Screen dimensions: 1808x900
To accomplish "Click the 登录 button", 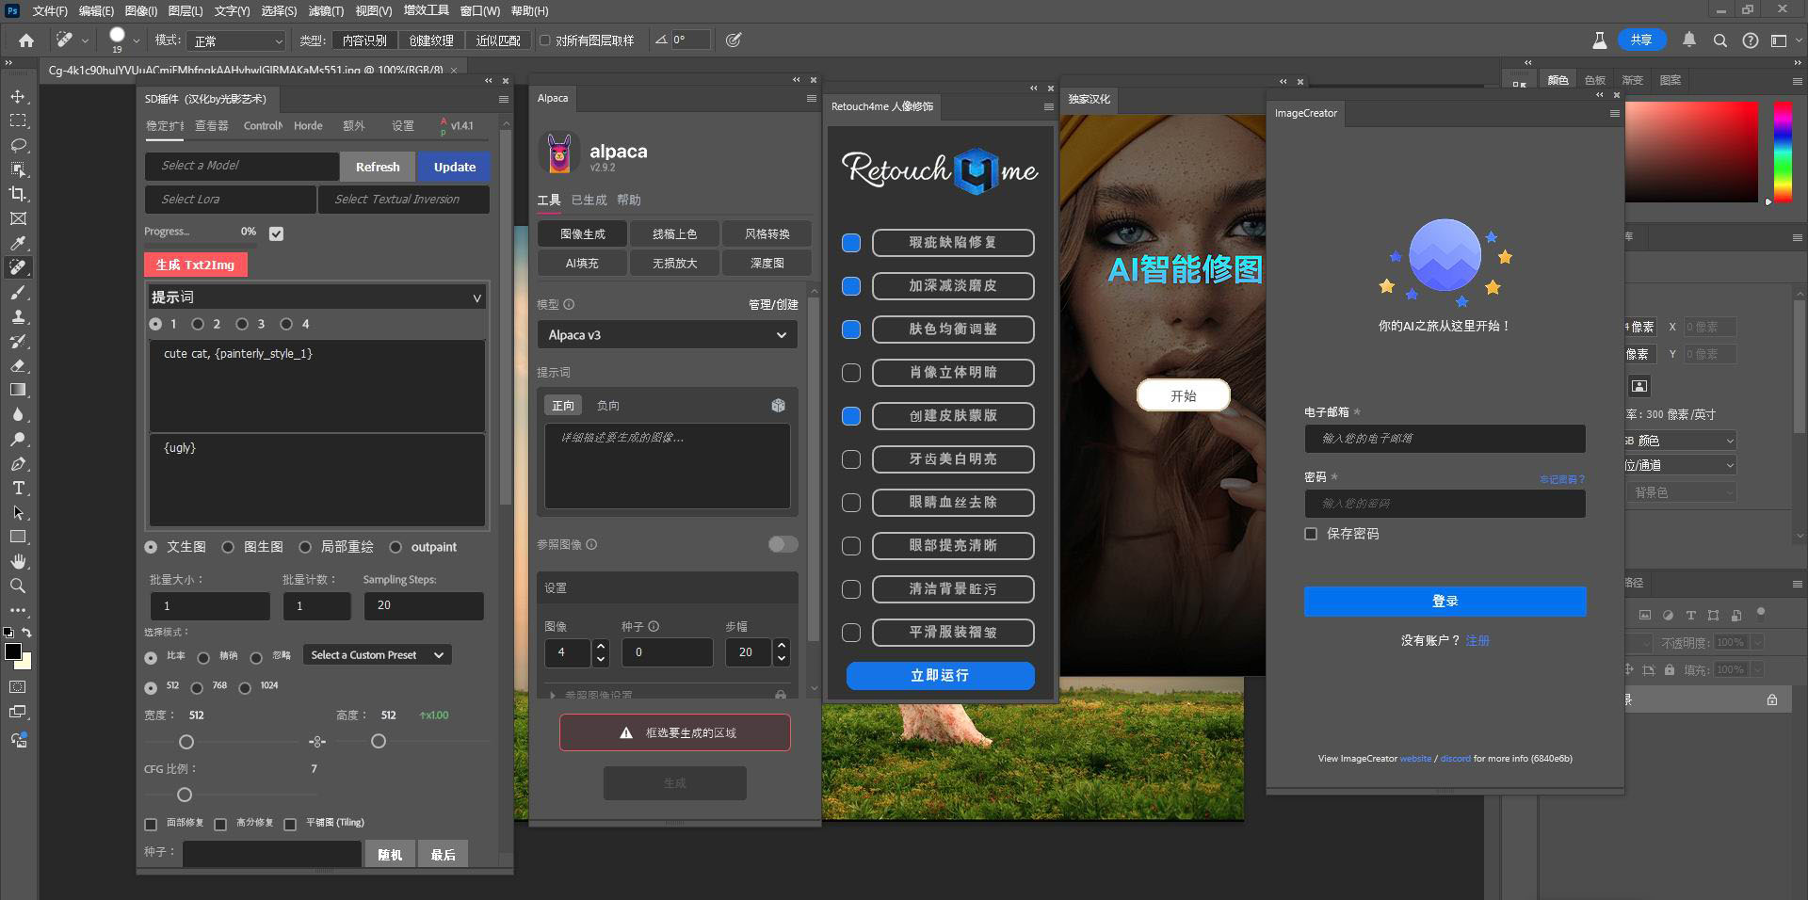I will (x=1445, y=602).
